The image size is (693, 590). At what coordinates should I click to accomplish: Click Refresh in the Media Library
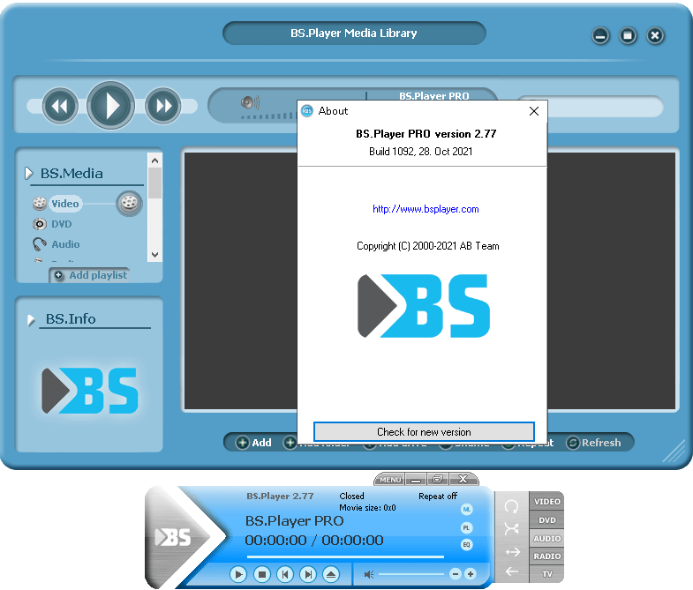click(x=594, y=443)
